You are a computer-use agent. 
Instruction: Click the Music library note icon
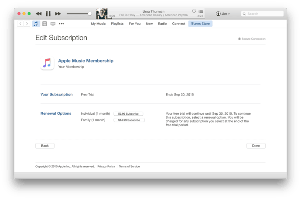pyautogui.click(x=36, y=24)
